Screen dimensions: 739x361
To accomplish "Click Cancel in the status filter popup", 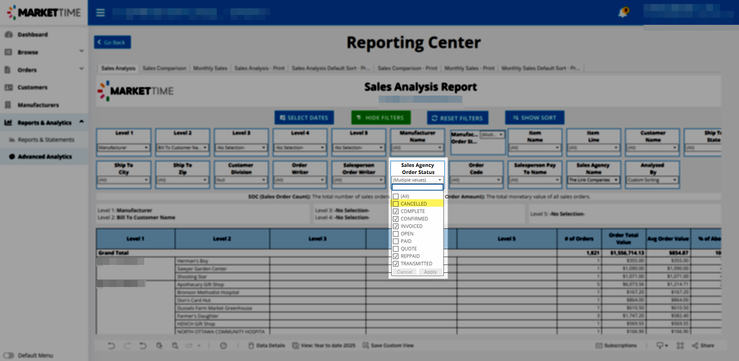I will 405,272.
